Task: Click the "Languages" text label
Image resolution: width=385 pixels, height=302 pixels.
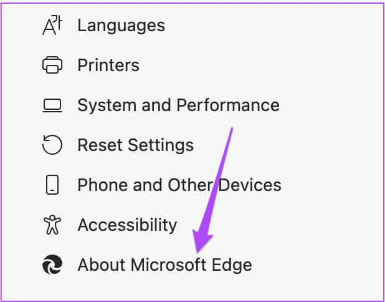Action: [121, 25]
